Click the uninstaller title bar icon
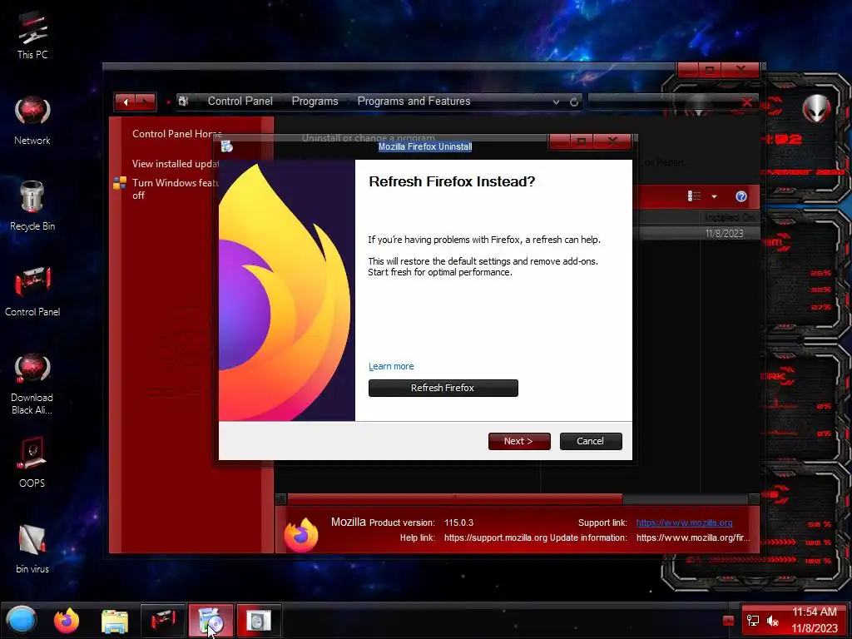Screen dimensions: 852x639 [227, 146]
